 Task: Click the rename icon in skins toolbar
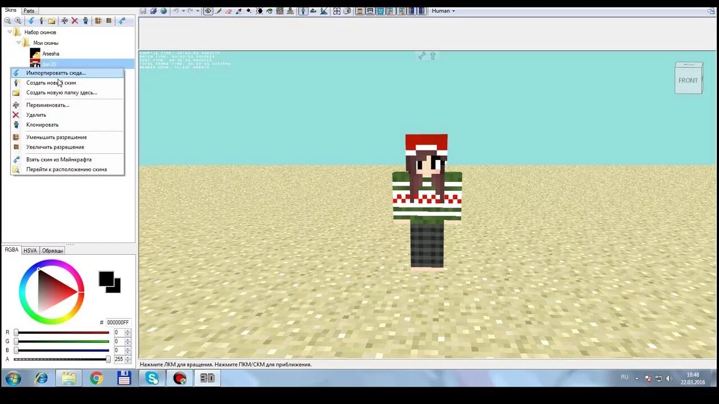pos(65,21)
